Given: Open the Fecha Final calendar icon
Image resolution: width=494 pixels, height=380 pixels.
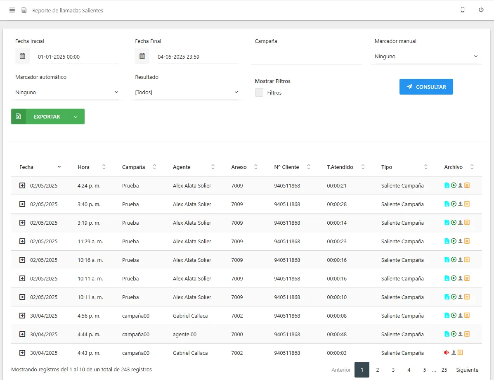Looking at the screenshot, I should (142, 56).
